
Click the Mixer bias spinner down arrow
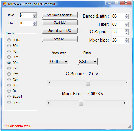tap(126, 42)
